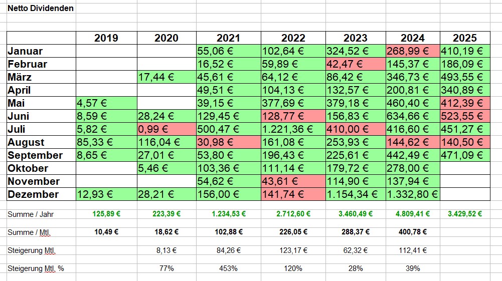Screen dimensions: 502x281
Task: Click the 2019 column header cell
Action: 106,38
